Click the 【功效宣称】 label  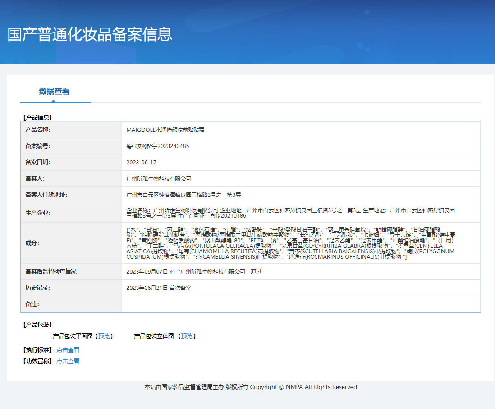37,361
